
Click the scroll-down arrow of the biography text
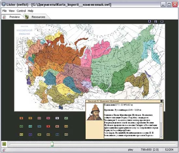[x=161, y=137]
